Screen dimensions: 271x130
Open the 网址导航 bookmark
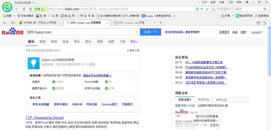pyautogui.click(x=85, y=16)
